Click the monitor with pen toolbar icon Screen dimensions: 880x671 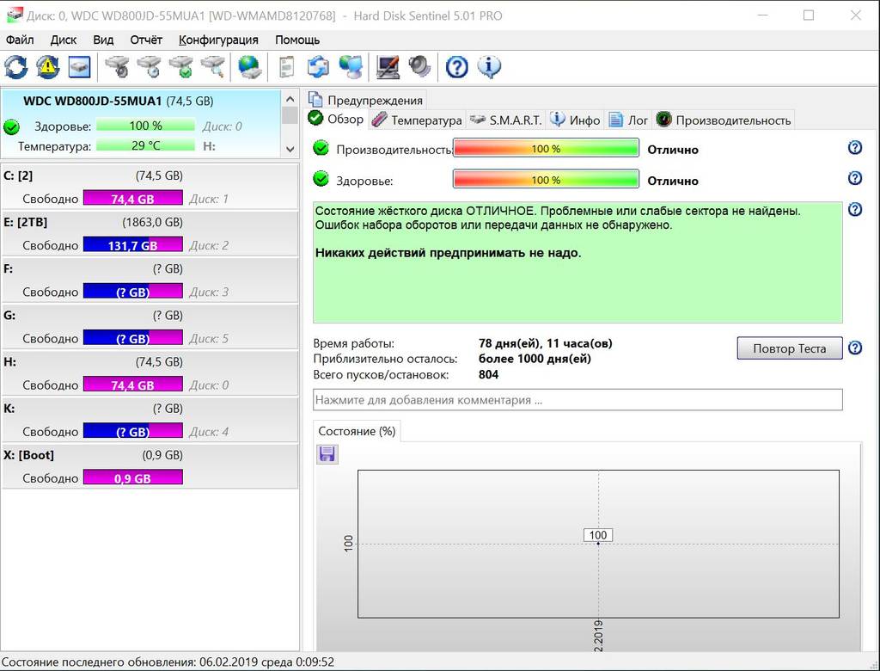tap(388, 66)
